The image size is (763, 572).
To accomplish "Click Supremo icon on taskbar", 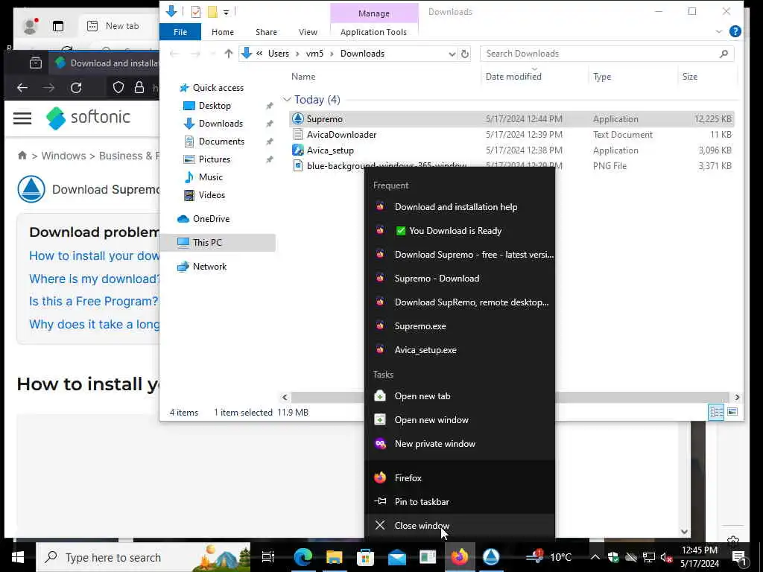I will pos(491,557).
